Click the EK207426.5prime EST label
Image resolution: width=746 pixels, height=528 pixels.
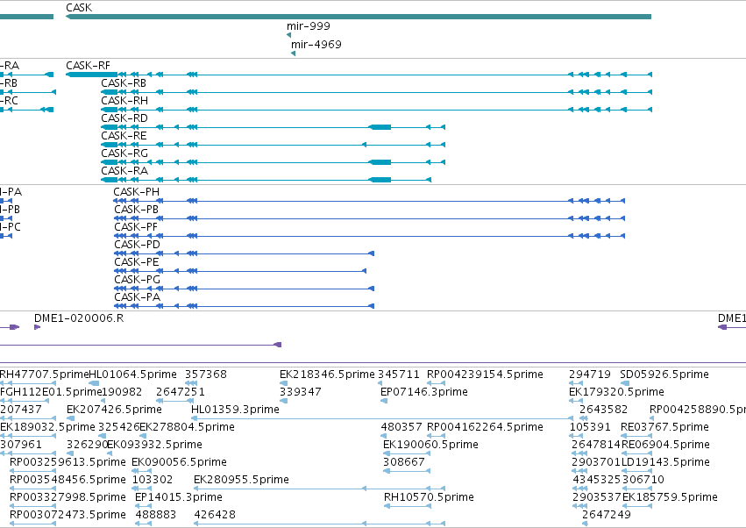pyautogui.click(x=114, y=410)
